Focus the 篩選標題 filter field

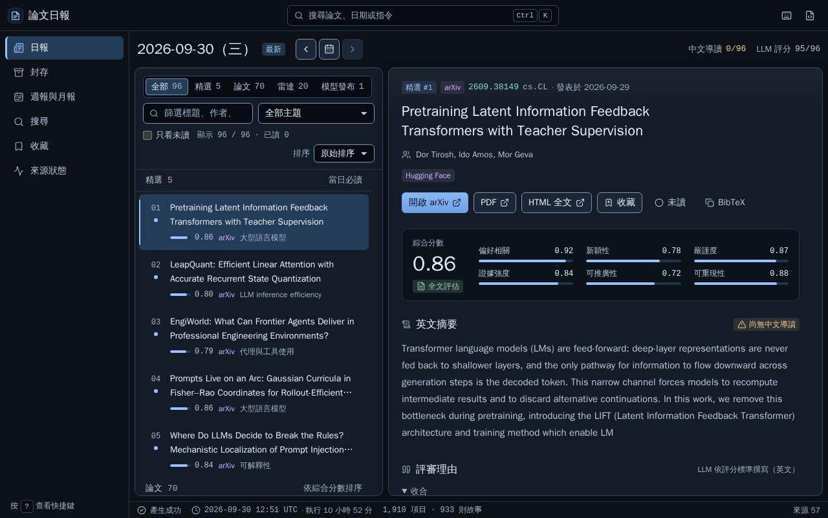[198, 113]
